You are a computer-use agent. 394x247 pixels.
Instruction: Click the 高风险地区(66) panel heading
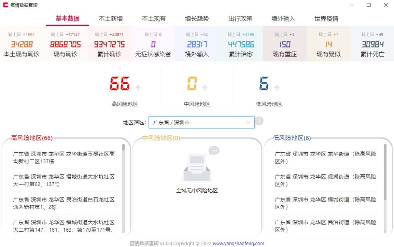[x=32, y=138]
